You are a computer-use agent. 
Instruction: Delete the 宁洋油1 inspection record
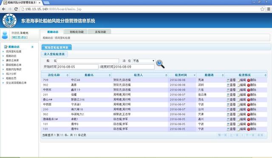[252, 105]
